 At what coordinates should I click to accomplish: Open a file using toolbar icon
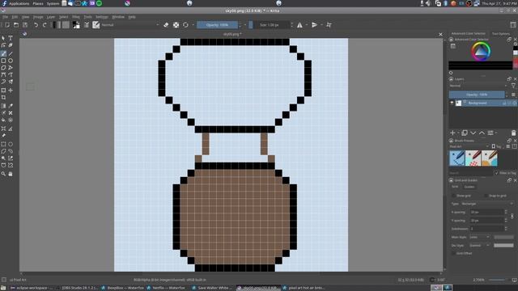point(16,25)
